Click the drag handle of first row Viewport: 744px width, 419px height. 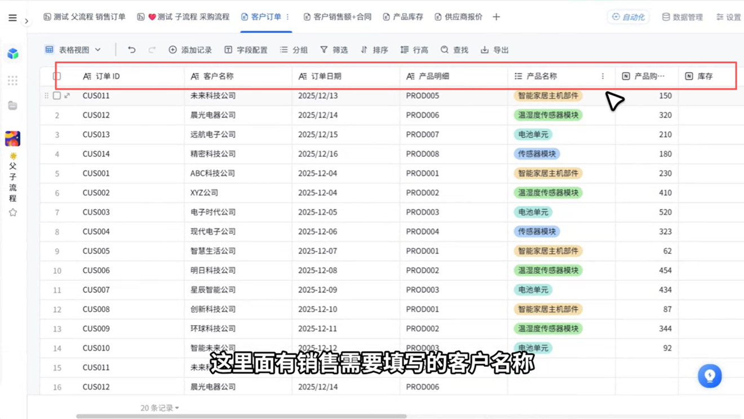coord(46,96)
